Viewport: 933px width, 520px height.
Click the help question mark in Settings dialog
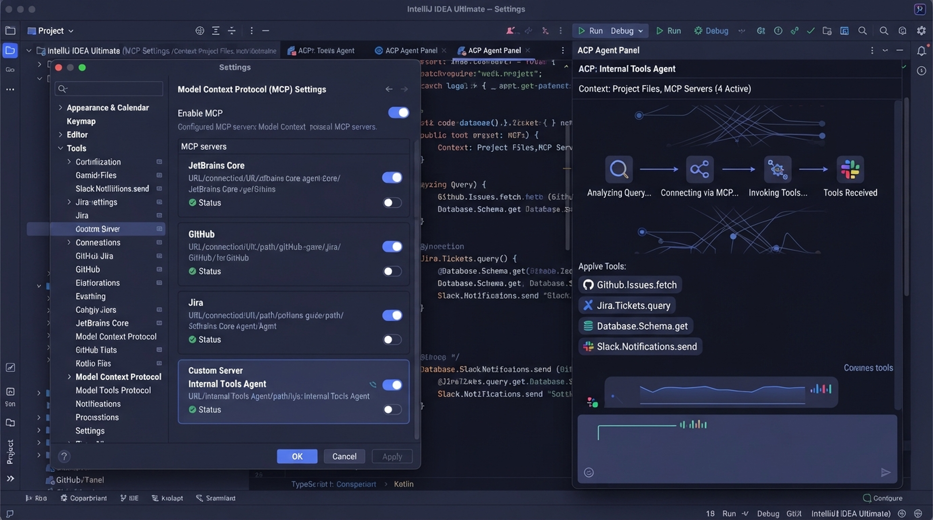point(64,456)
